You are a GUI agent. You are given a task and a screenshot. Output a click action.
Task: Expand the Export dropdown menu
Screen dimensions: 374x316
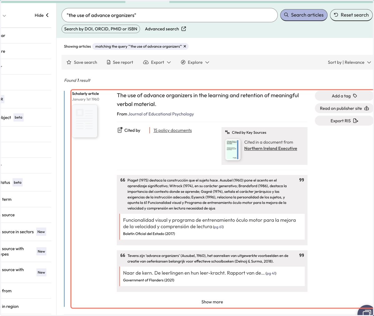(x=157, y=62)
